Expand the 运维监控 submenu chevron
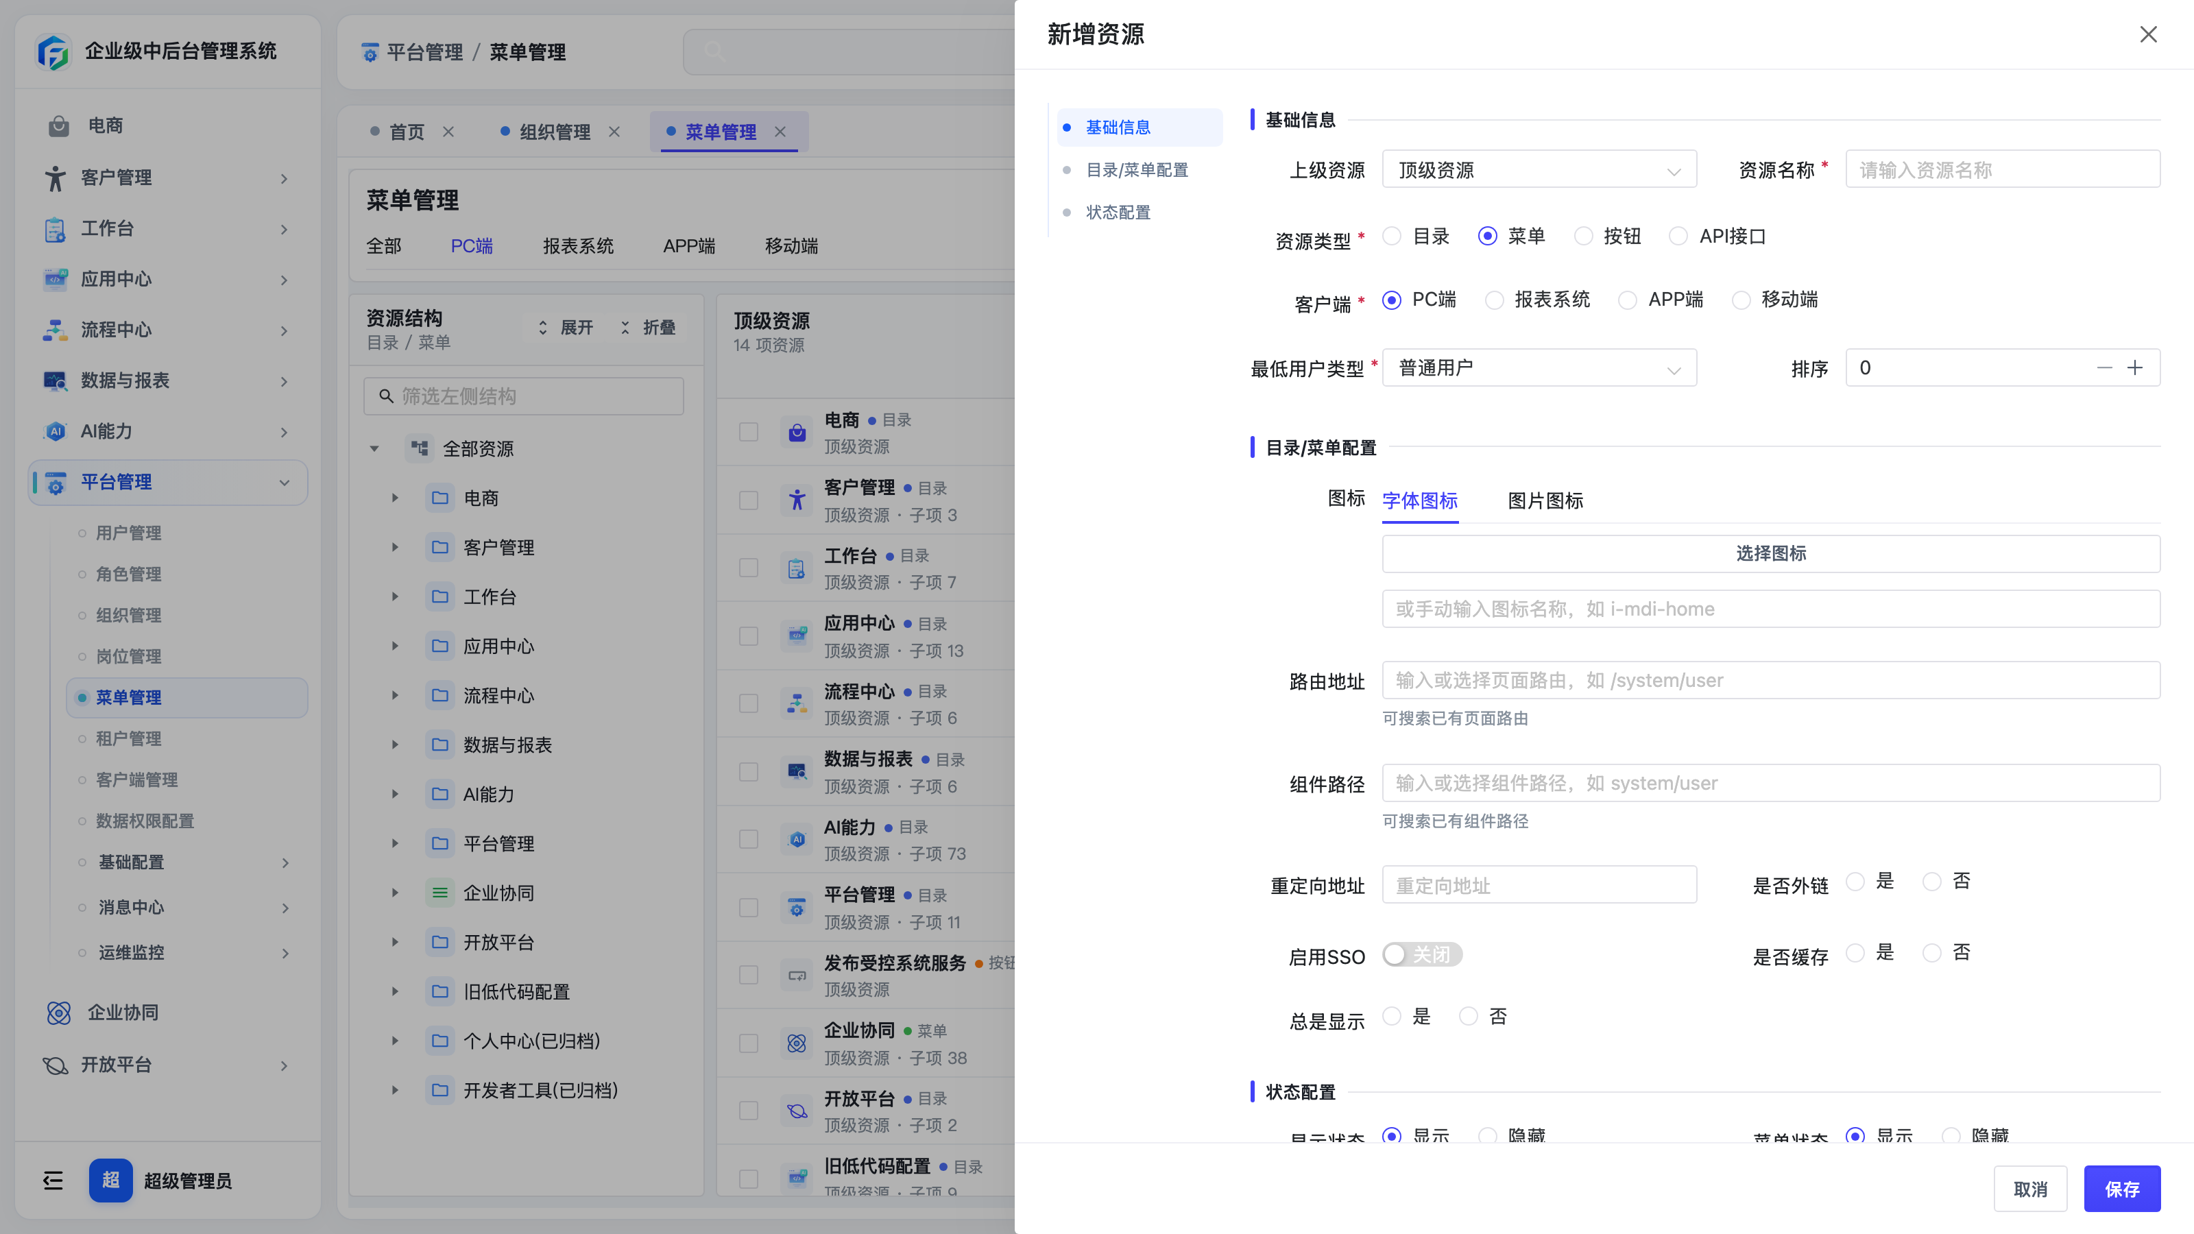Screen dimensions: 2194x1234 click(x=285, y=953)
